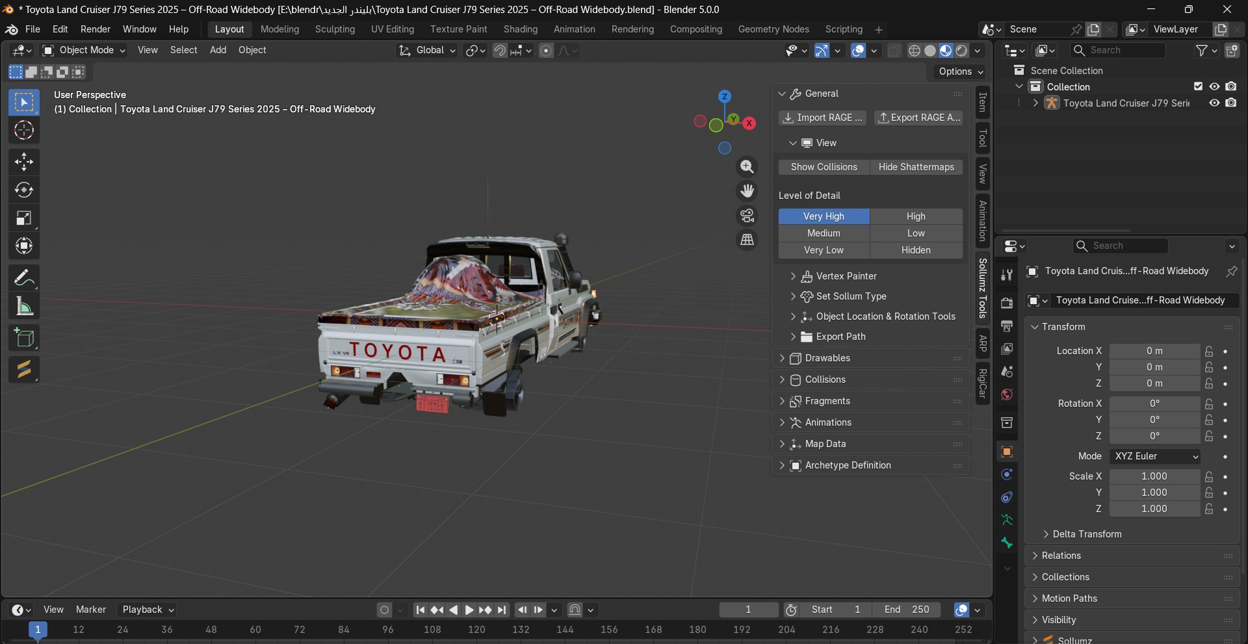Switch perspective/orthographic grid icon
1248x644 pixels.
(747, 240)
